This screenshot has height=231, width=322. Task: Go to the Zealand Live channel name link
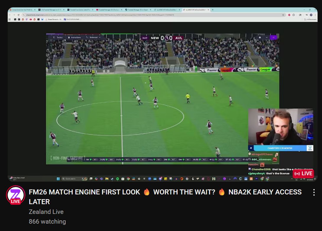46,212
